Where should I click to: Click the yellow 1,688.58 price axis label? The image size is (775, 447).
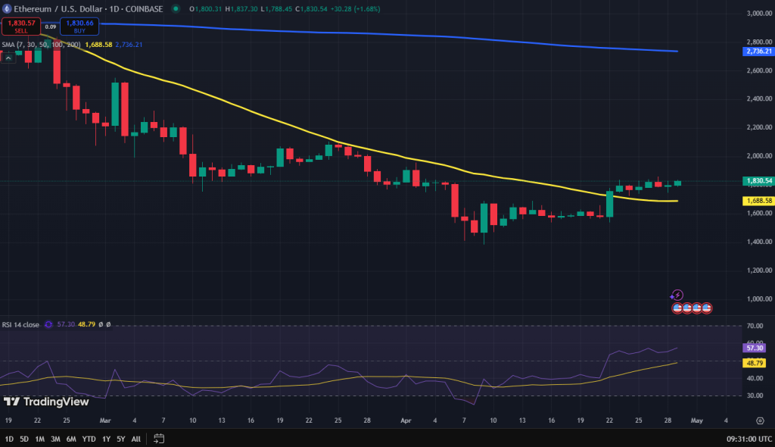pyautogui.click(x=758, y=201)
